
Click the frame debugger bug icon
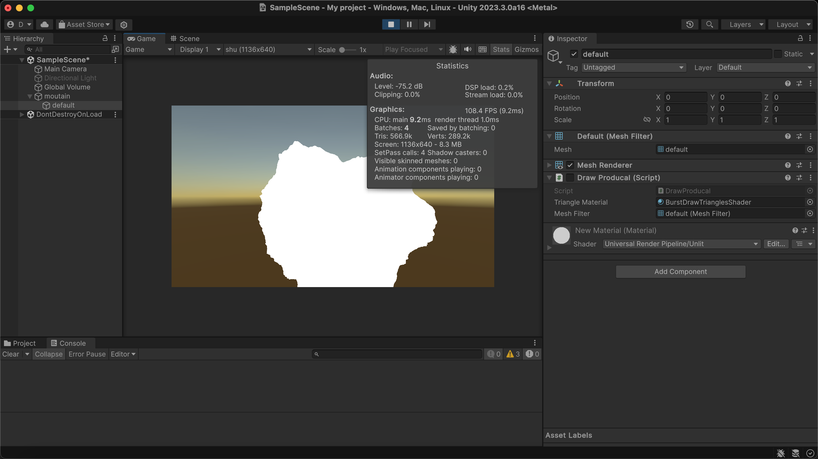453,49
